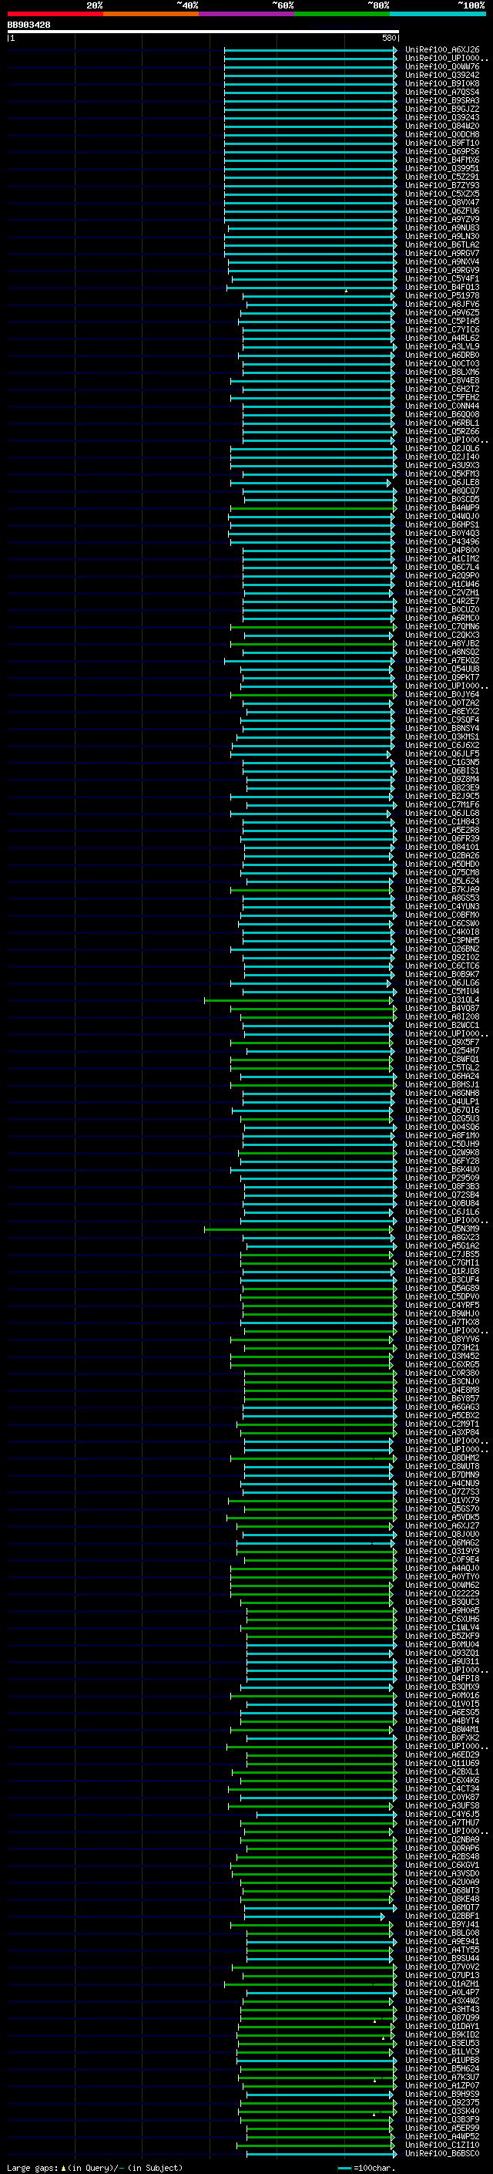Select the label UniRef100_A3VSD0
Screen dimensions: 493x2174
(442, 1873)
